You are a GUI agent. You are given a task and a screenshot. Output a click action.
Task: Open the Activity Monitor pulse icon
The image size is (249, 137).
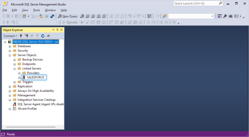48,36
